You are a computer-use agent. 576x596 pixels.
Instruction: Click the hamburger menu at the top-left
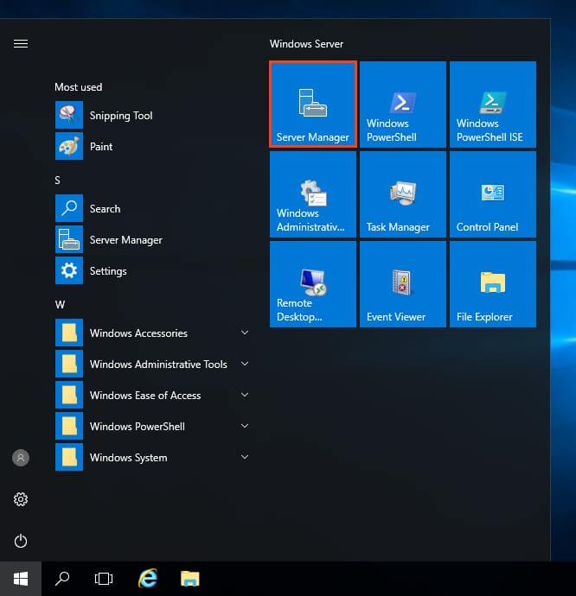click(x=21, y=44)
